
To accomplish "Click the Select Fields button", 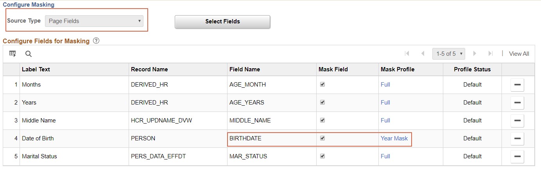I will (x=222, y=22).
